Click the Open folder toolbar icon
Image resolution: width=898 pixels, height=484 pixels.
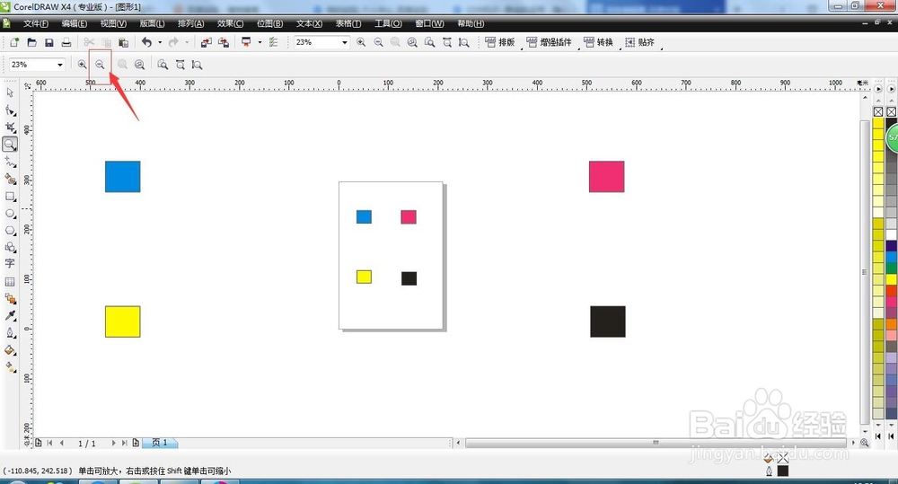tap(32, 42)
